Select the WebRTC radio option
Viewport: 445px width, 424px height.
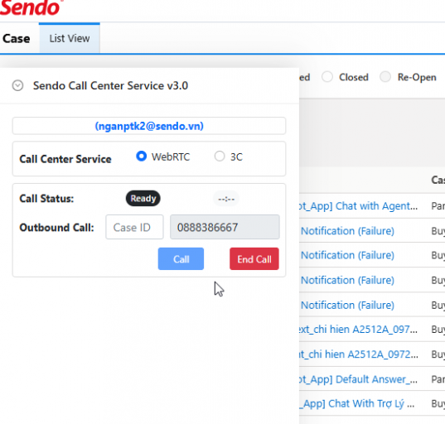tap(142, 156)
